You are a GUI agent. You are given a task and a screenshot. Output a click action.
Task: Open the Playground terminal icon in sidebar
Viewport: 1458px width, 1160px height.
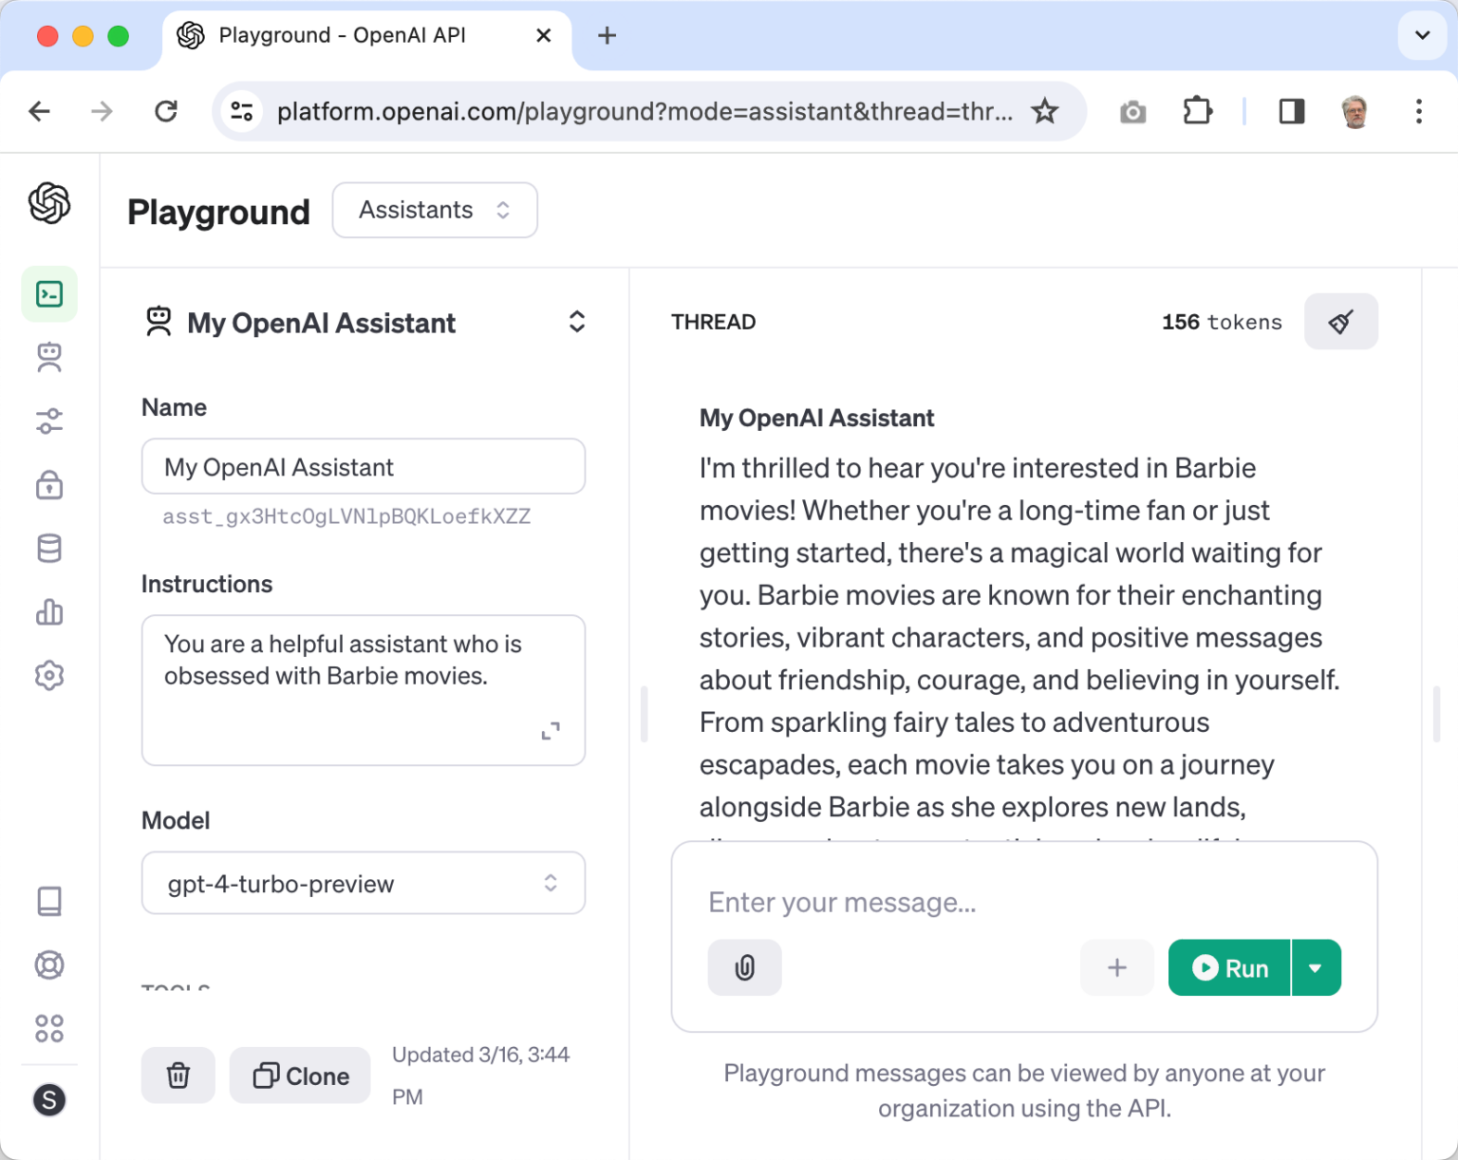coord(49,294)
